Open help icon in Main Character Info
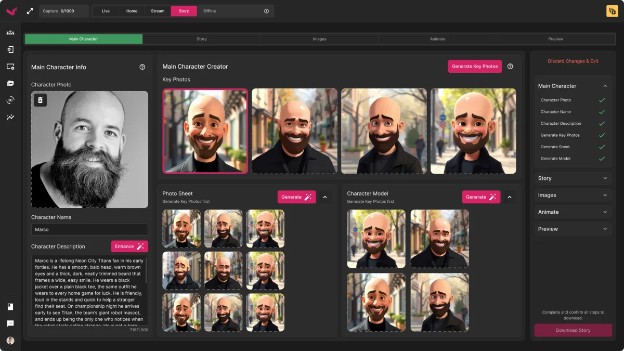 pos(142,67)
